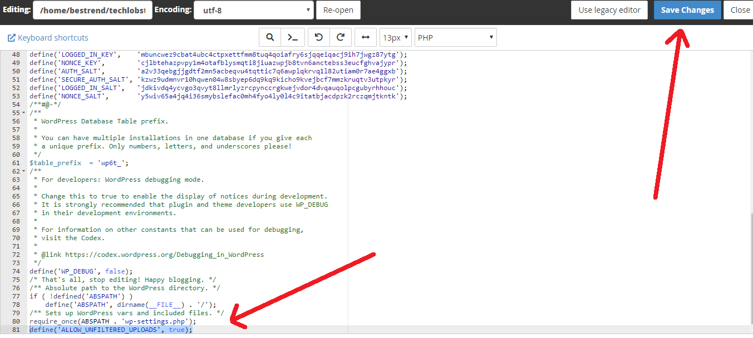The width and height of the screenshot is (753, 338).
Task: Click the $table_prefix line in the code
Action: (x=79, y=163)
